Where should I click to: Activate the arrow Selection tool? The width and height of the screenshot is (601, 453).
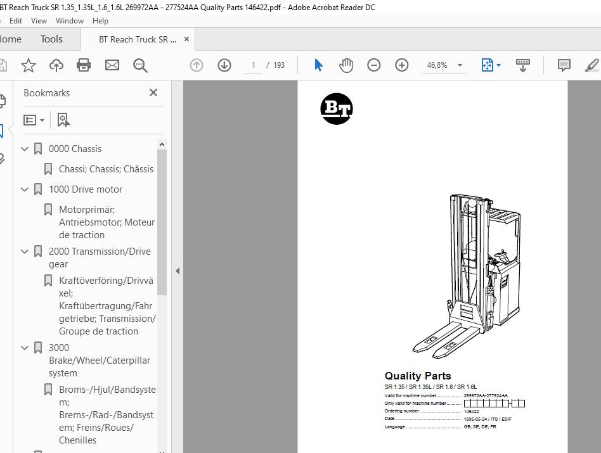tap(318, 65)
